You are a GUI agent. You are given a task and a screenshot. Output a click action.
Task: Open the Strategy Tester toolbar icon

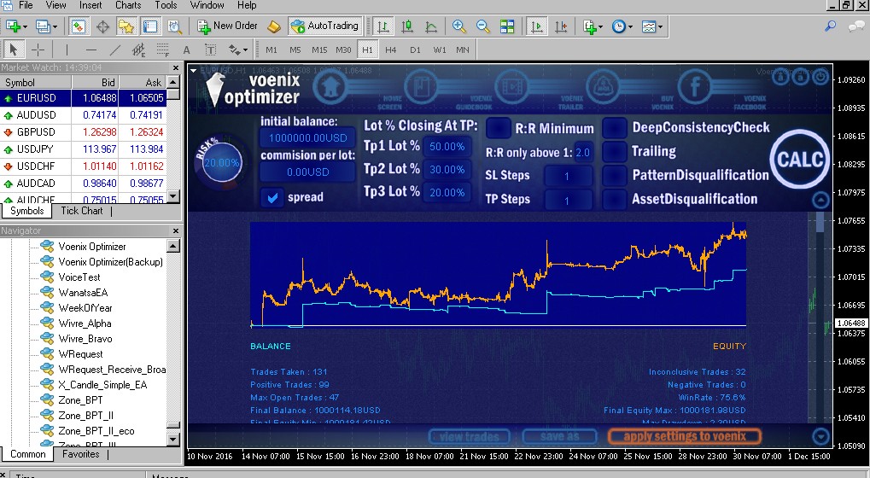174,26
